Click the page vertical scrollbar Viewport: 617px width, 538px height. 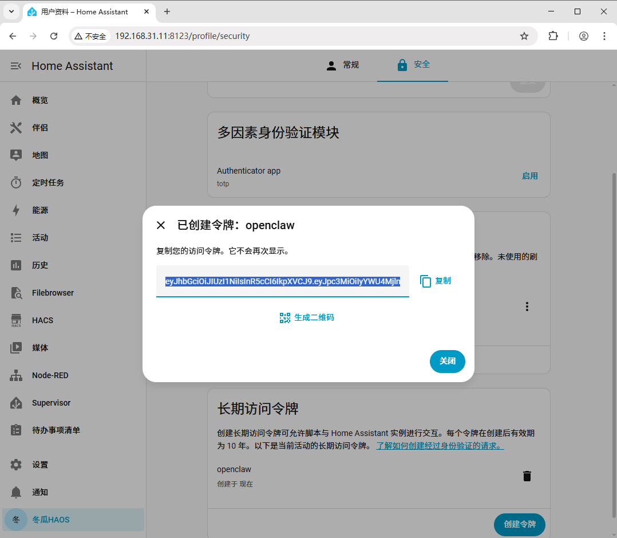click(614, 345)
